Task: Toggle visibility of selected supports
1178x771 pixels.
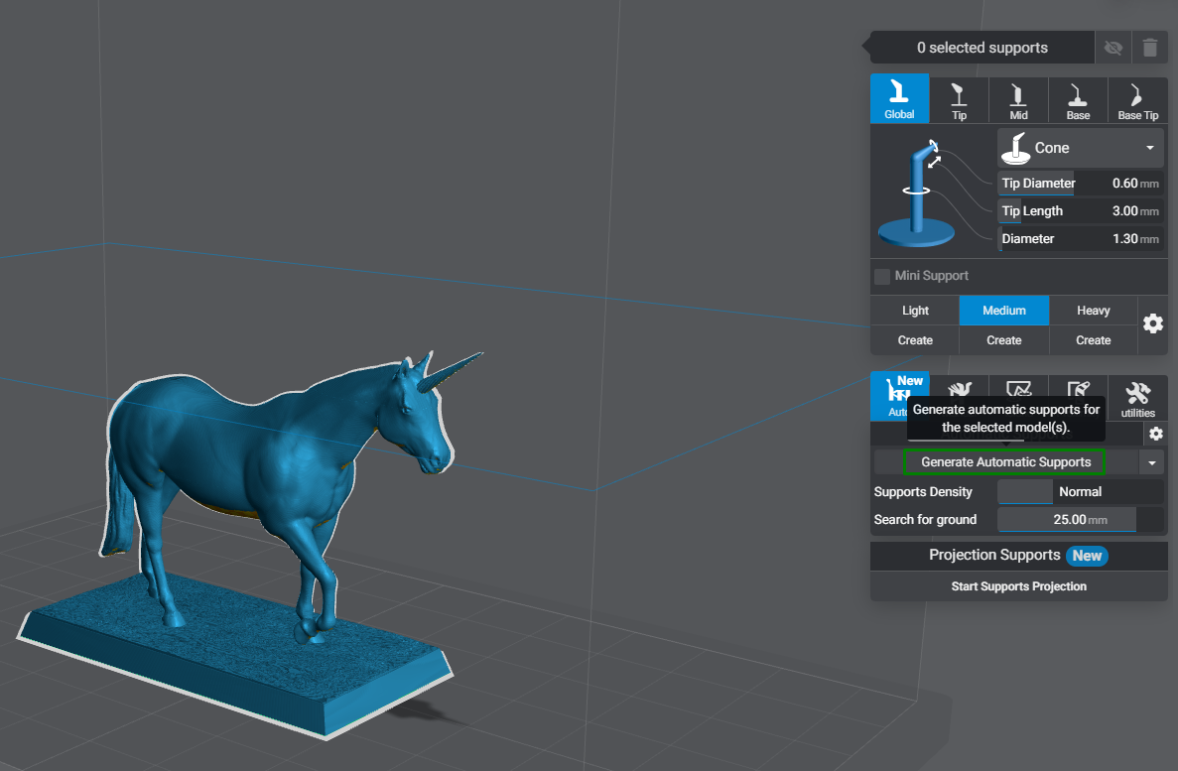Action: (1113, 47)
